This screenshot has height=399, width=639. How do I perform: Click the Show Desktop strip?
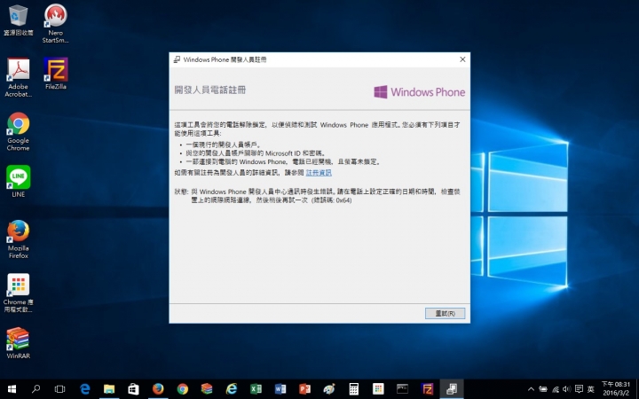tap(637, 389)
